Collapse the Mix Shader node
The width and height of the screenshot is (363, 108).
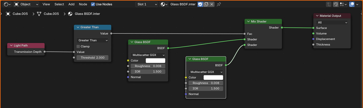pyautogui.click(x=248, y=21)
